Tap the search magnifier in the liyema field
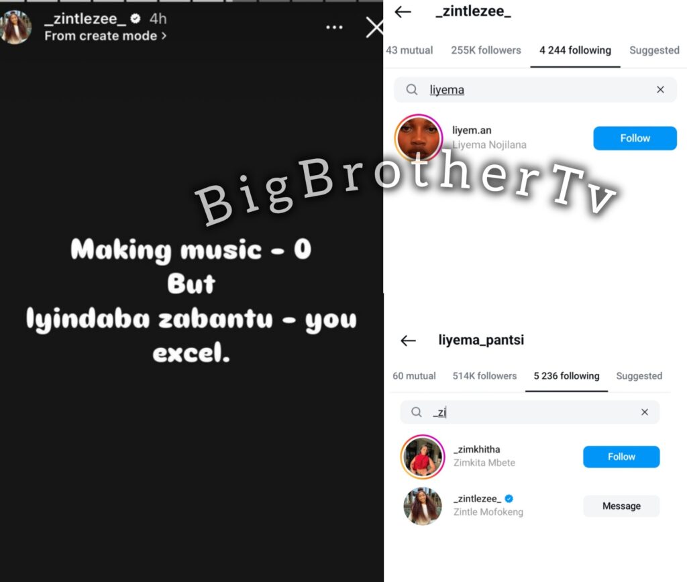Screen dimensions: 687x582 (x=411, y=90)
